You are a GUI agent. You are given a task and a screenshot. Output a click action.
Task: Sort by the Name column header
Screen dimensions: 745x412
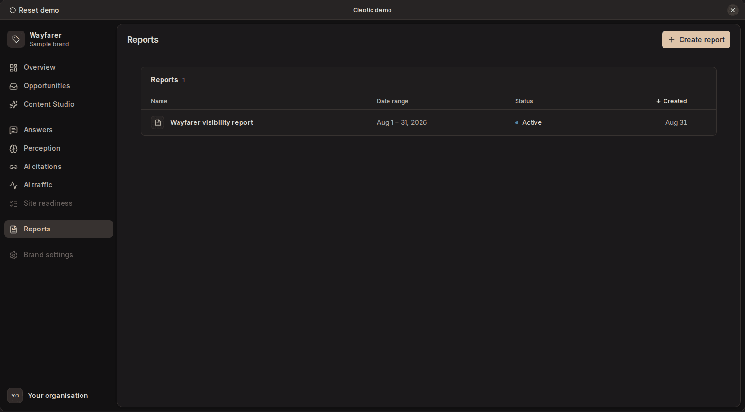point(159,101)
